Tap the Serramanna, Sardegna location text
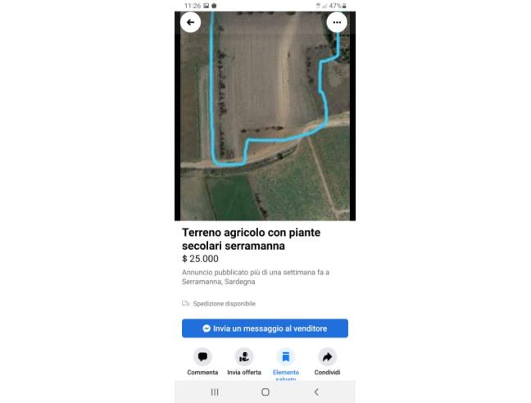The width and height of the screenshot is (531, 403). [219, 282]
